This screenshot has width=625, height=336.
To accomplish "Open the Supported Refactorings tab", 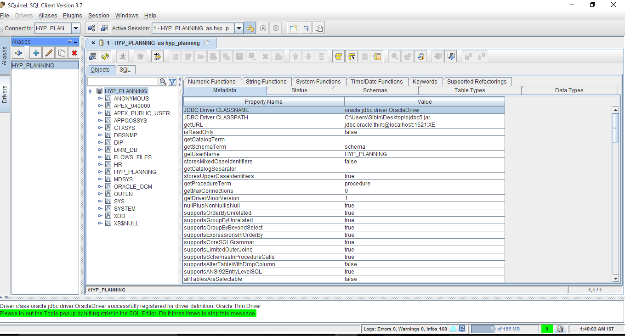I will (x=477, y=82).
